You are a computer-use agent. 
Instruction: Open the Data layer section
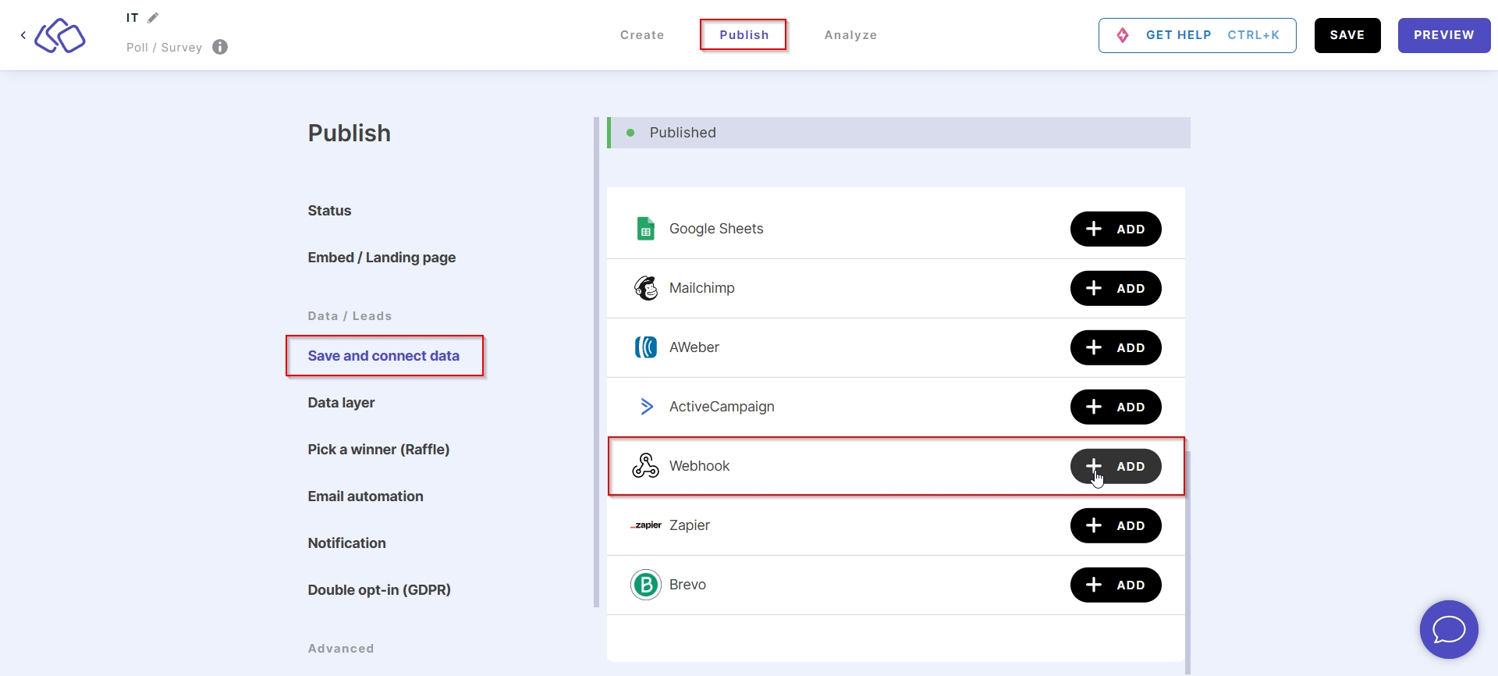(x=341, y=403)
